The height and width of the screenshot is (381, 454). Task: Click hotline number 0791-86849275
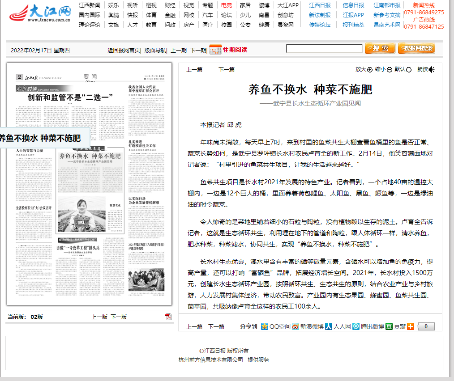tap(424, 13)
